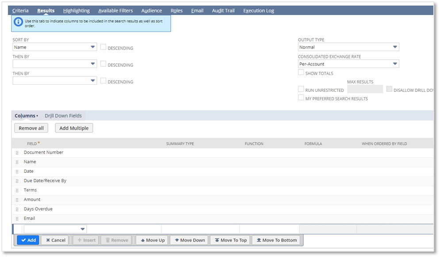This screenshot has width=440, height=257.
Task: Expand the new field dropdown in bottom row
Action: (82, 229)
